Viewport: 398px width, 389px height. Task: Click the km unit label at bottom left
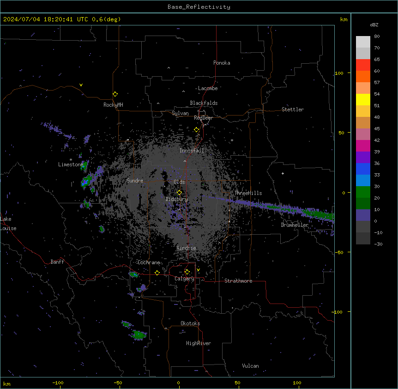click(7, 383)
